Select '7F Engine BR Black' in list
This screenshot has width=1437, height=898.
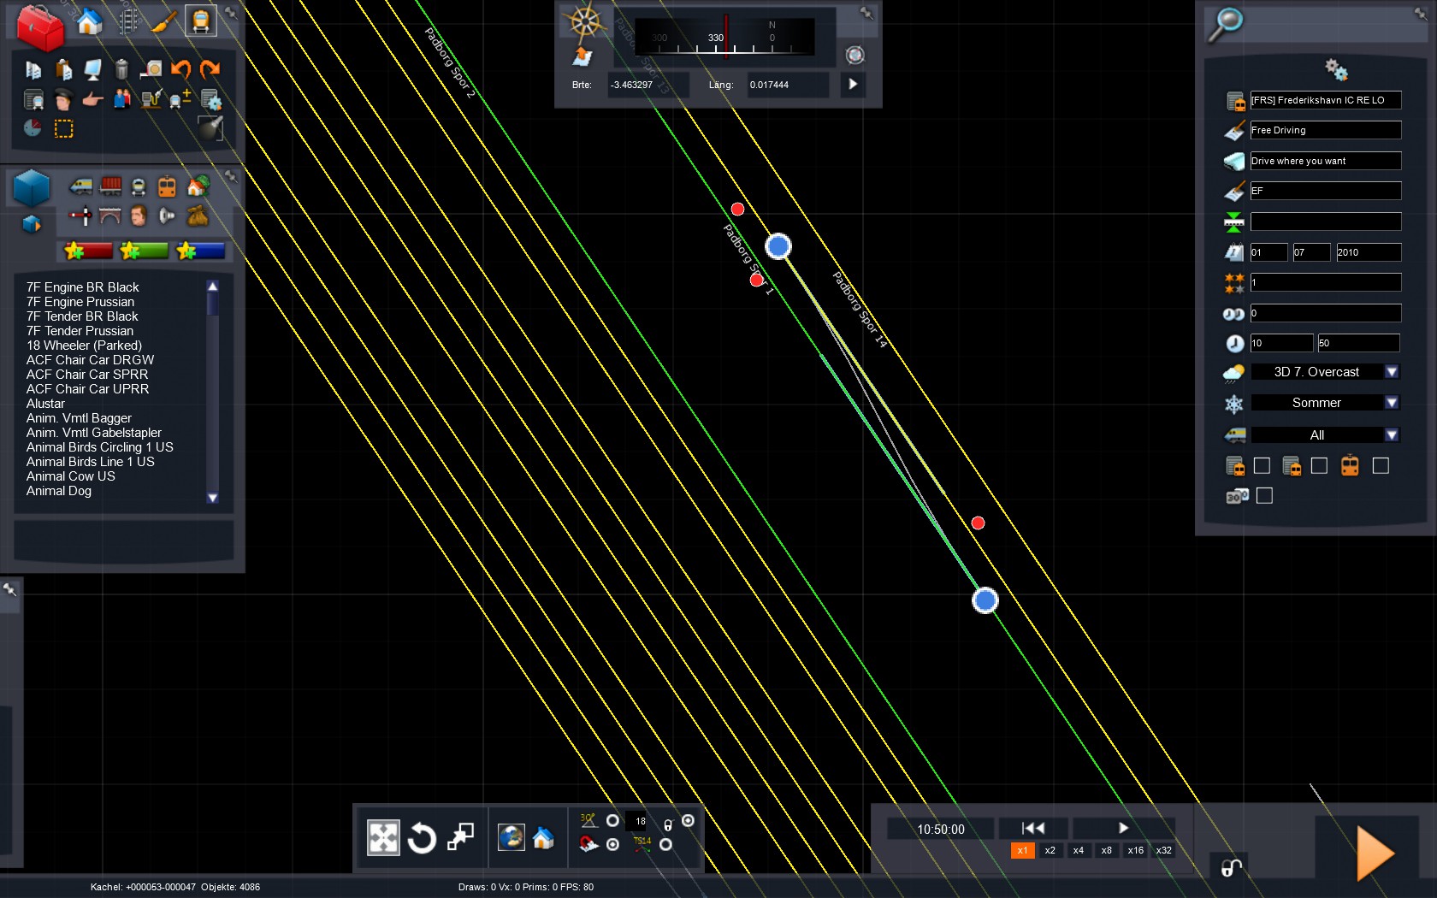[x=82, y=287]
